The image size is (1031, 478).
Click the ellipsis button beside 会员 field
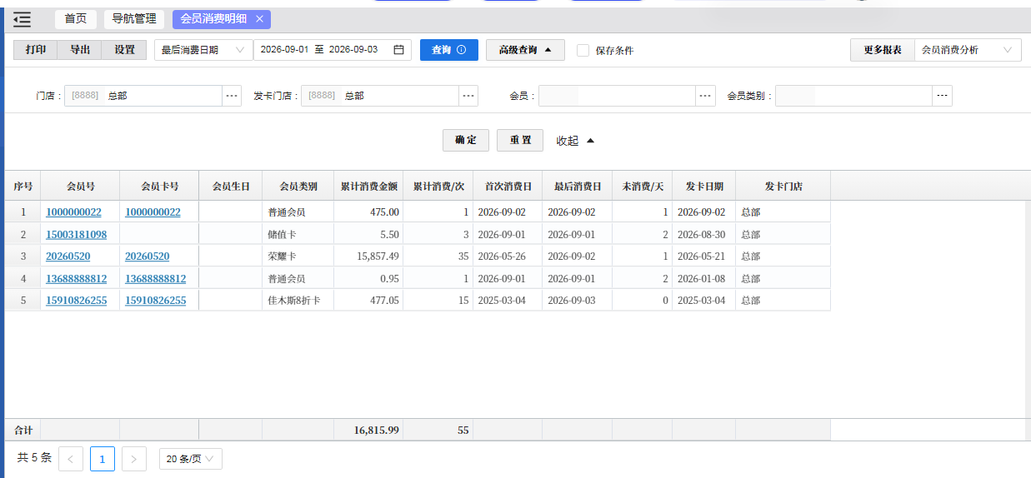click(706, 96)
